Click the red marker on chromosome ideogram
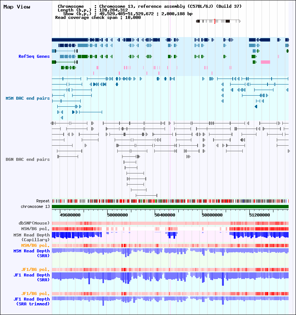Viewport: 296px width, 315px height. coord(215,21)
